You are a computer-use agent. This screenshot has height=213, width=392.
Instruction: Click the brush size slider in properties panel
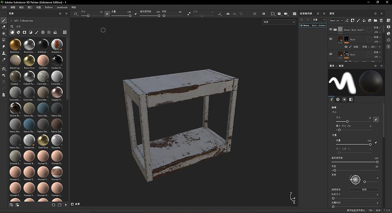pyautogui.click(x=354, y=121)
